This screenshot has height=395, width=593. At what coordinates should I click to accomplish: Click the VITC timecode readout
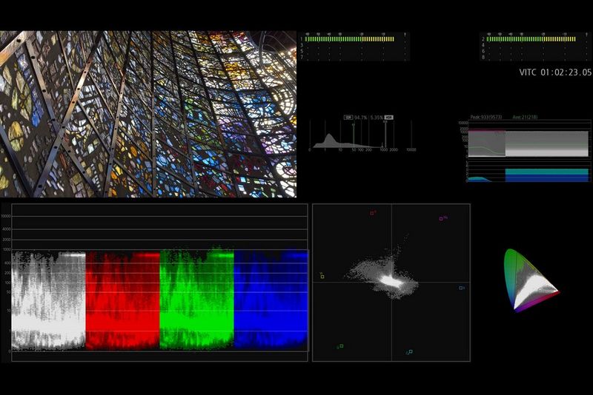(555, 72)
